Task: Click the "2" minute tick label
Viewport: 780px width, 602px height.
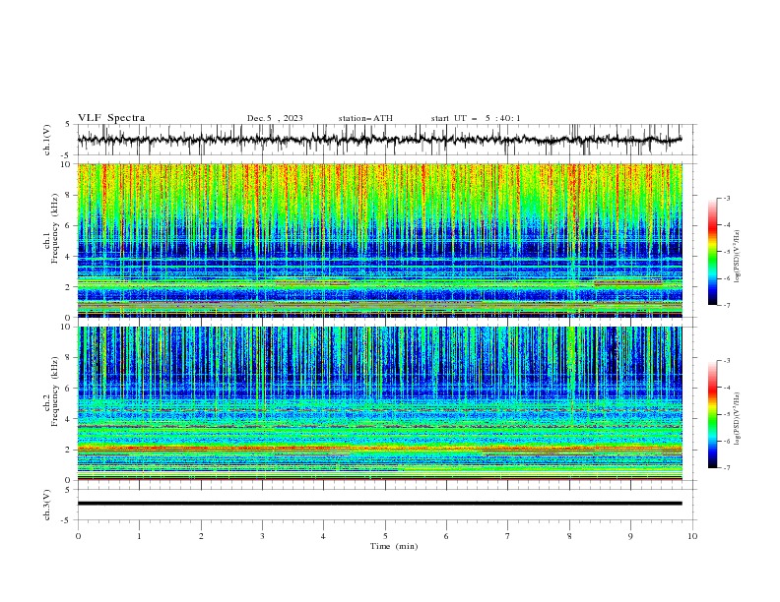Action: [201, 536]
